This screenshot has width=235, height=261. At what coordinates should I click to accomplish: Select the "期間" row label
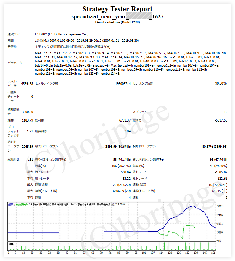[x=10, y=41]
